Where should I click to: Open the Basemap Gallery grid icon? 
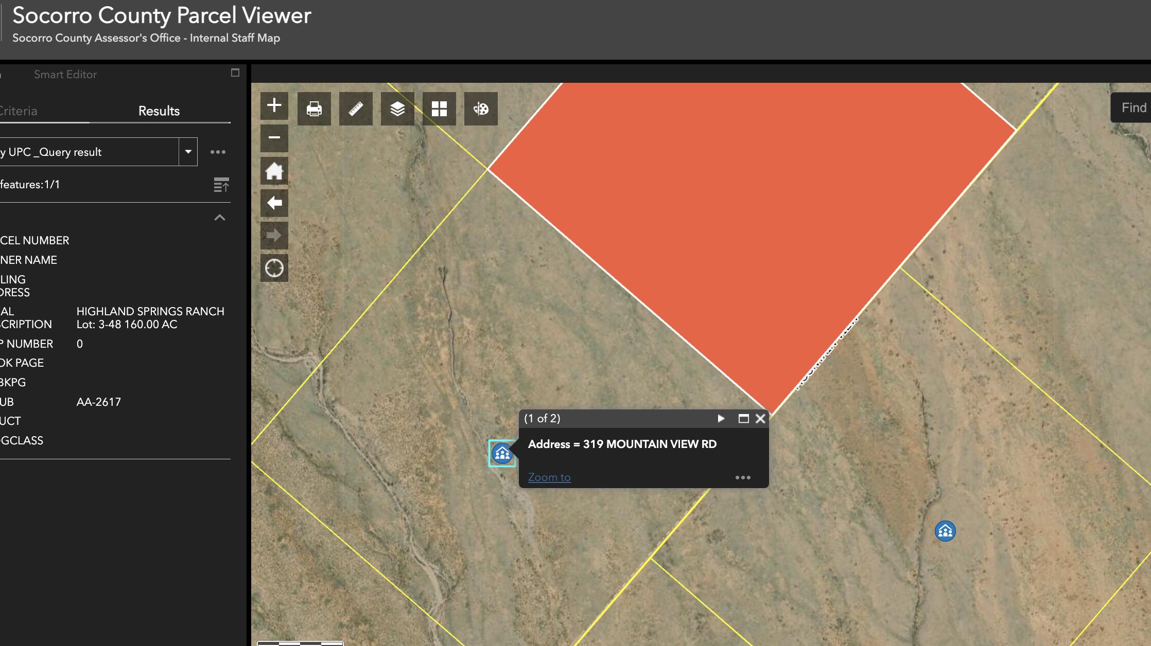[439, 109]
